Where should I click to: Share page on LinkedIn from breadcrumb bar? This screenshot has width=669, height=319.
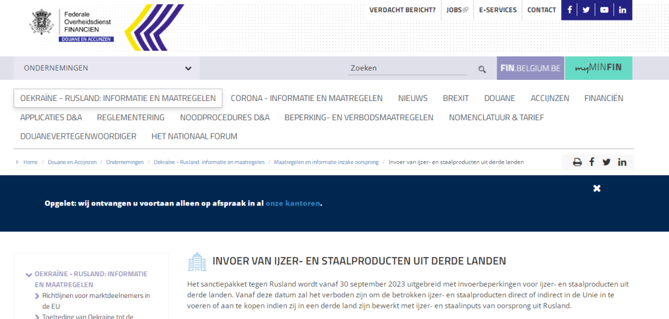coord(622,162)
